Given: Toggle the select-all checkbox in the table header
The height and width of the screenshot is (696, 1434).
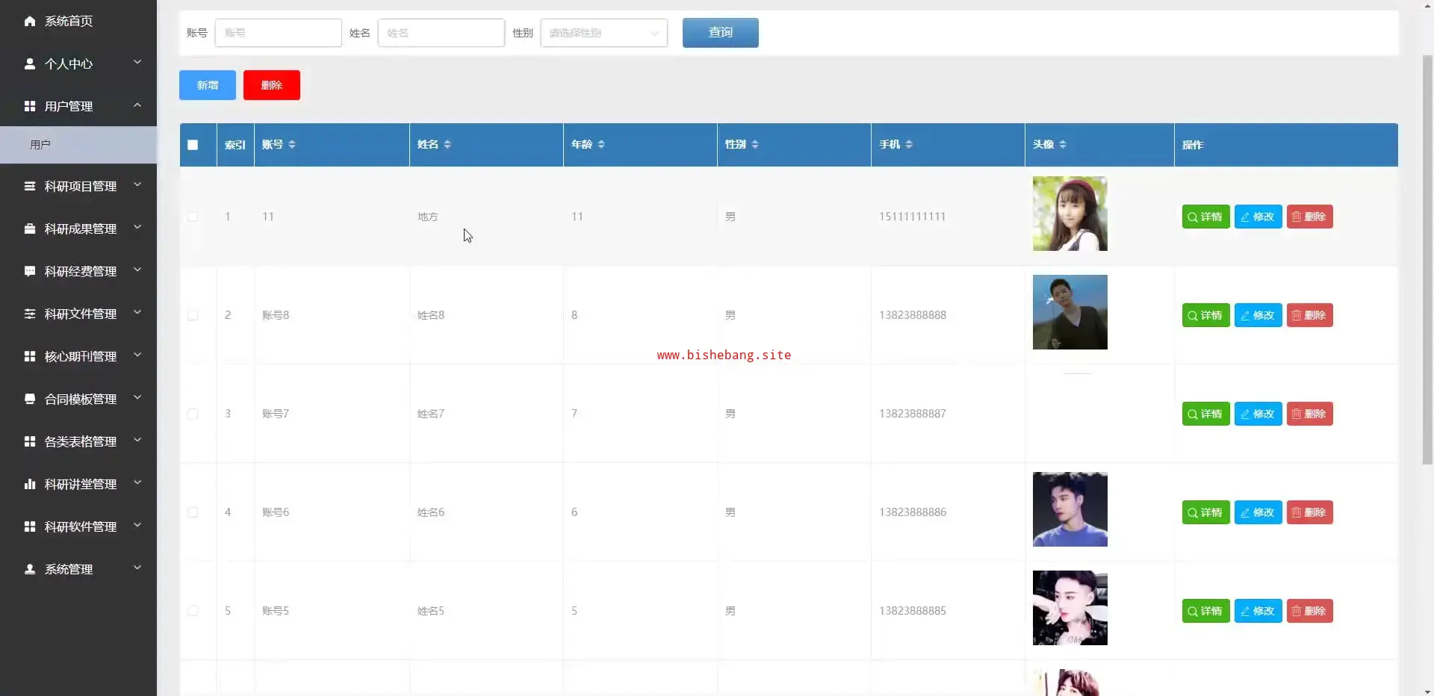Looking at the screenshot, I should (193, 145).
